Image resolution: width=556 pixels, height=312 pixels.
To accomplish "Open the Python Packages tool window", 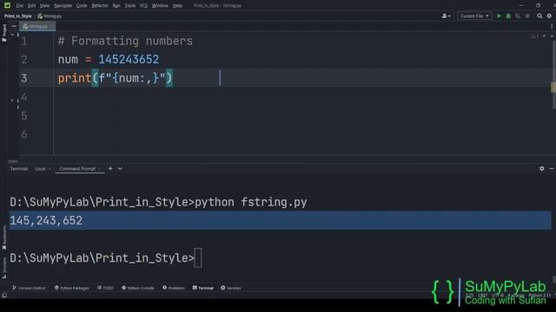I will [x=71, y=288].
